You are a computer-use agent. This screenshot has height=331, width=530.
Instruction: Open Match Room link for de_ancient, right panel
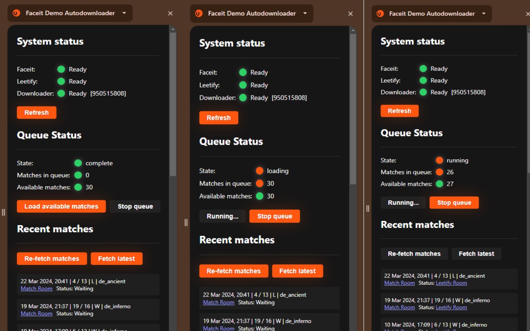400,283
